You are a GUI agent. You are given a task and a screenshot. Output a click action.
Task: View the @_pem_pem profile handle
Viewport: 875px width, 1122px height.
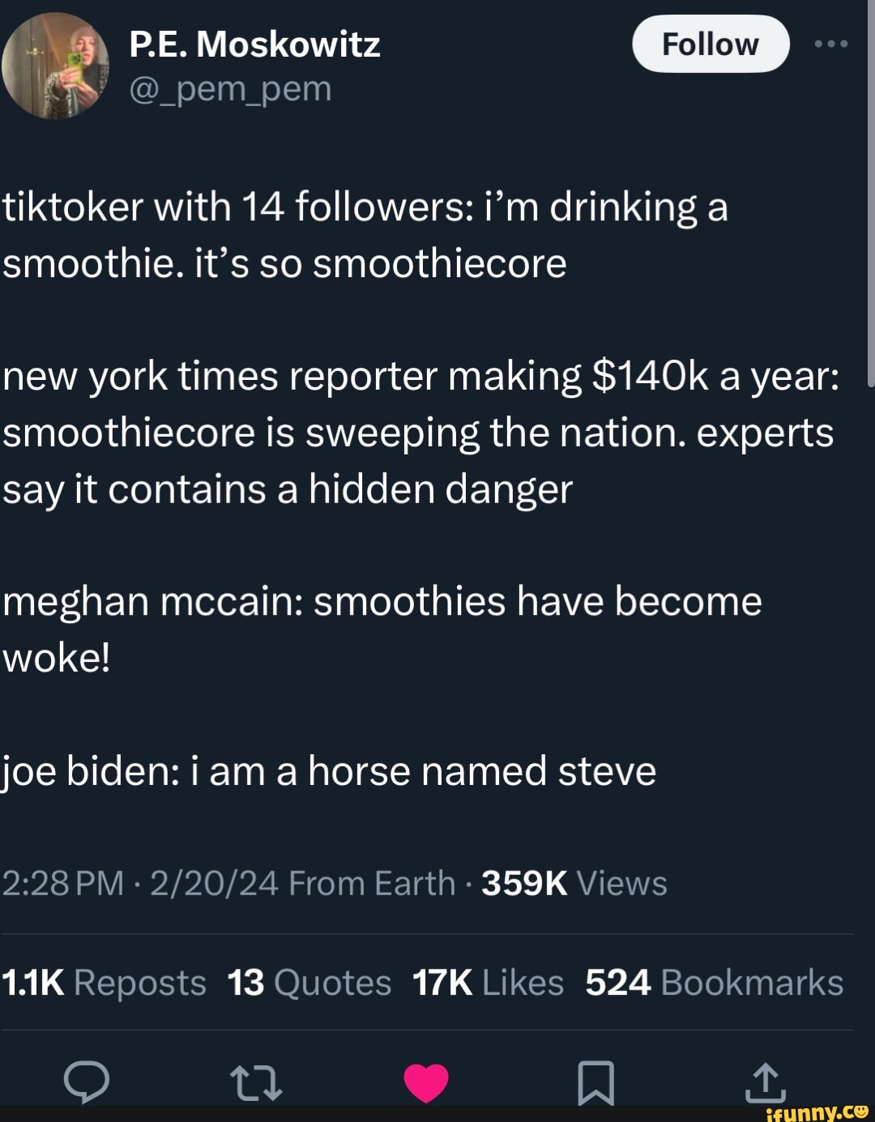click(x=230, y=89)
